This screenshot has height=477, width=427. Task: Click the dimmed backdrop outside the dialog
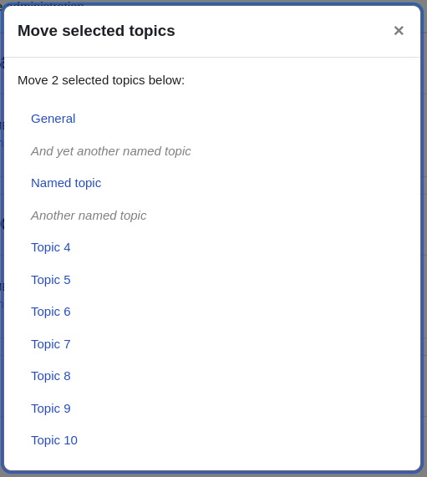(424, 243)
